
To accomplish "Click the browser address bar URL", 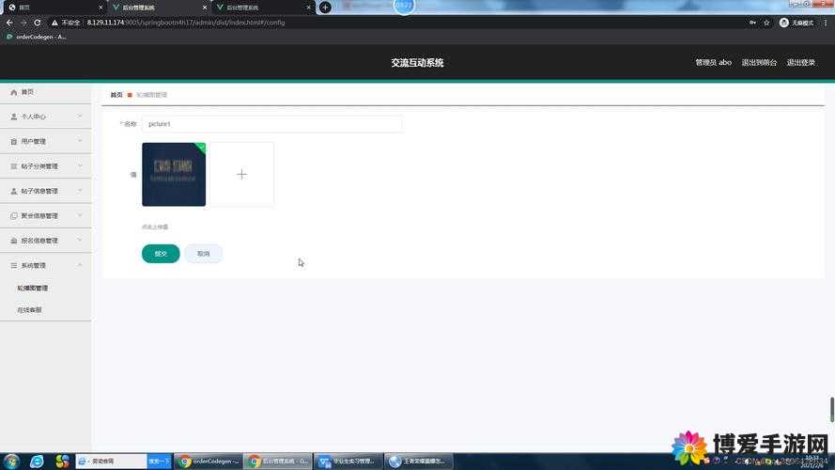I will pos(186,23).
